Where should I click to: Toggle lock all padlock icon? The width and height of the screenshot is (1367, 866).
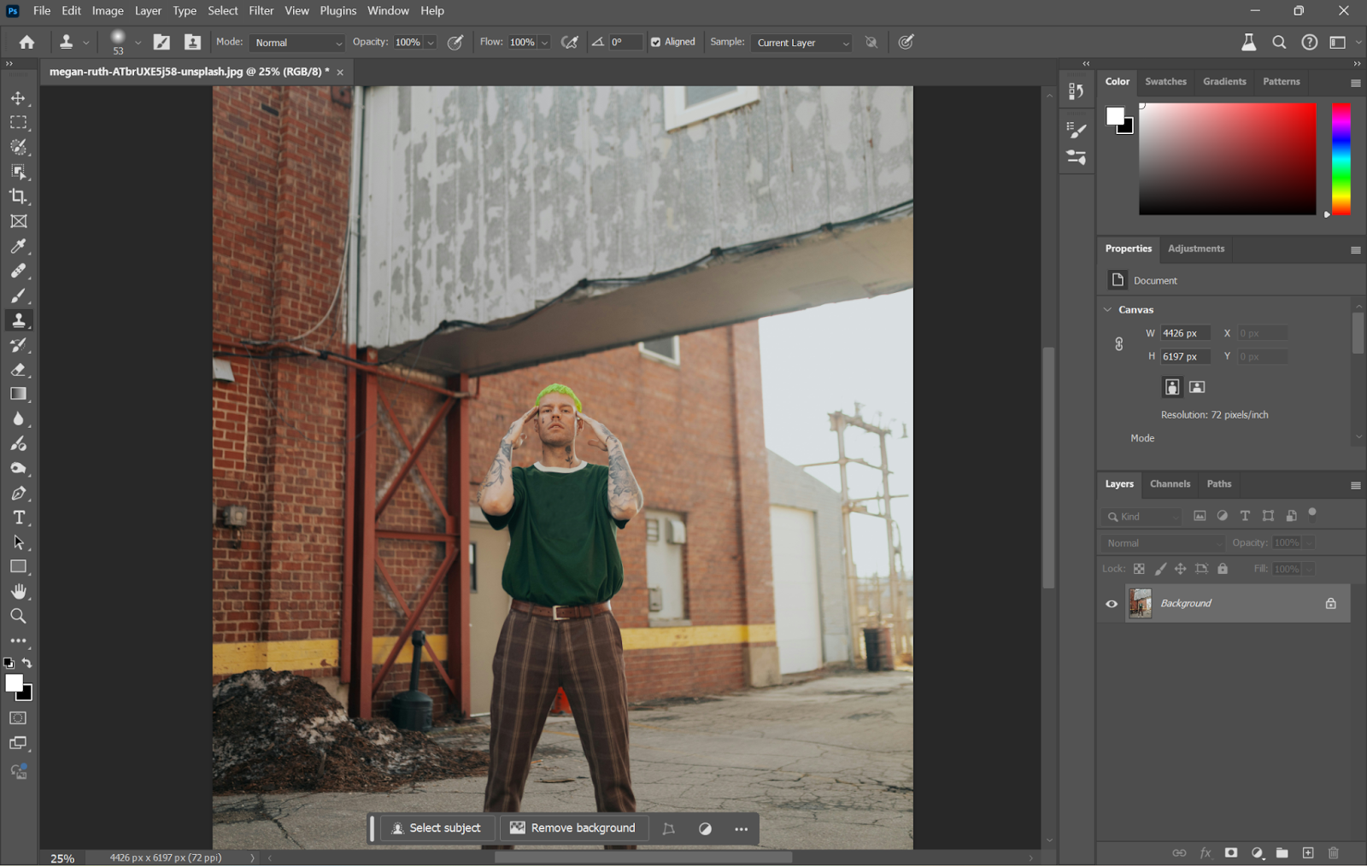(x=1223, y=569)
